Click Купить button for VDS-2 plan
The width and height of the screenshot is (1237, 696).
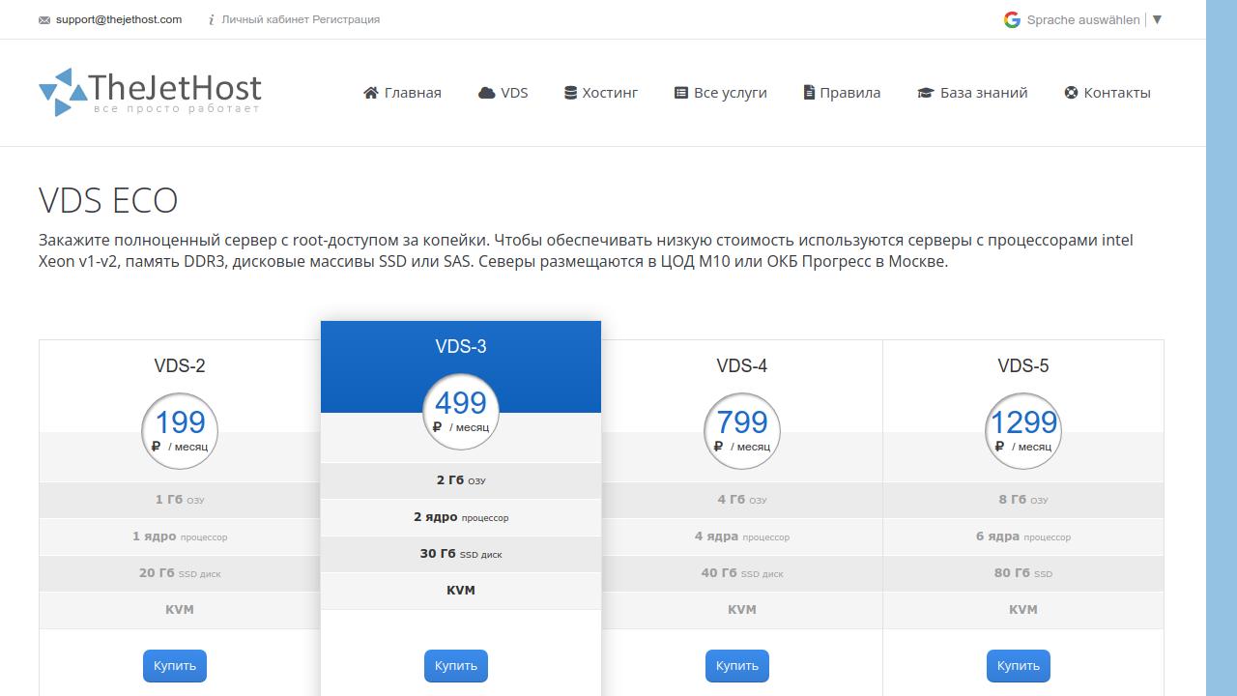pyautogui.click(x=175, y=666)
